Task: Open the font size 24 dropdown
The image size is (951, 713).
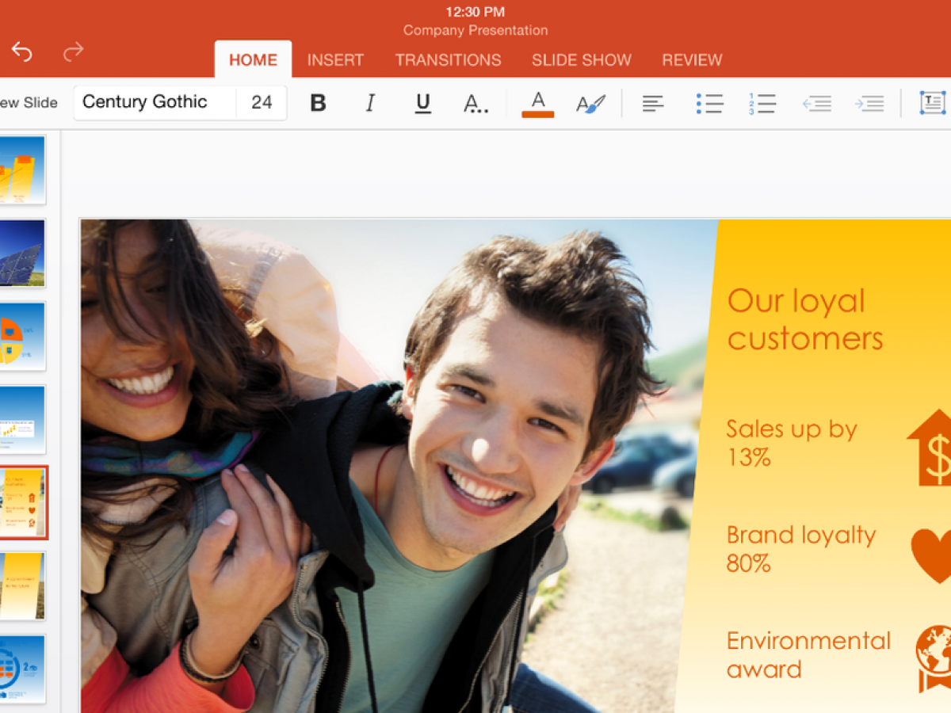Action: coord(262,102)
